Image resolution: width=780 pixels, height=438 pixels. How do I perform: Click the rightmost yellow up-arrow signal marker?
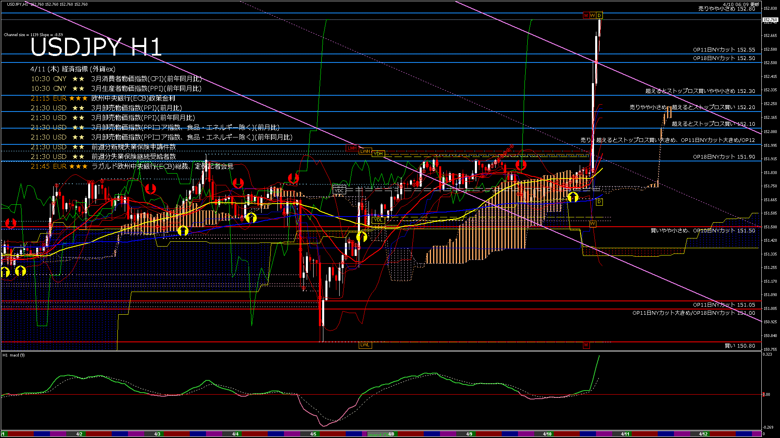tap(573, 198)
